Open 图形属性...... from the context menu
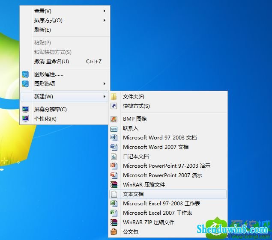This screenshot has width=272, height=240. click(65, 74)
